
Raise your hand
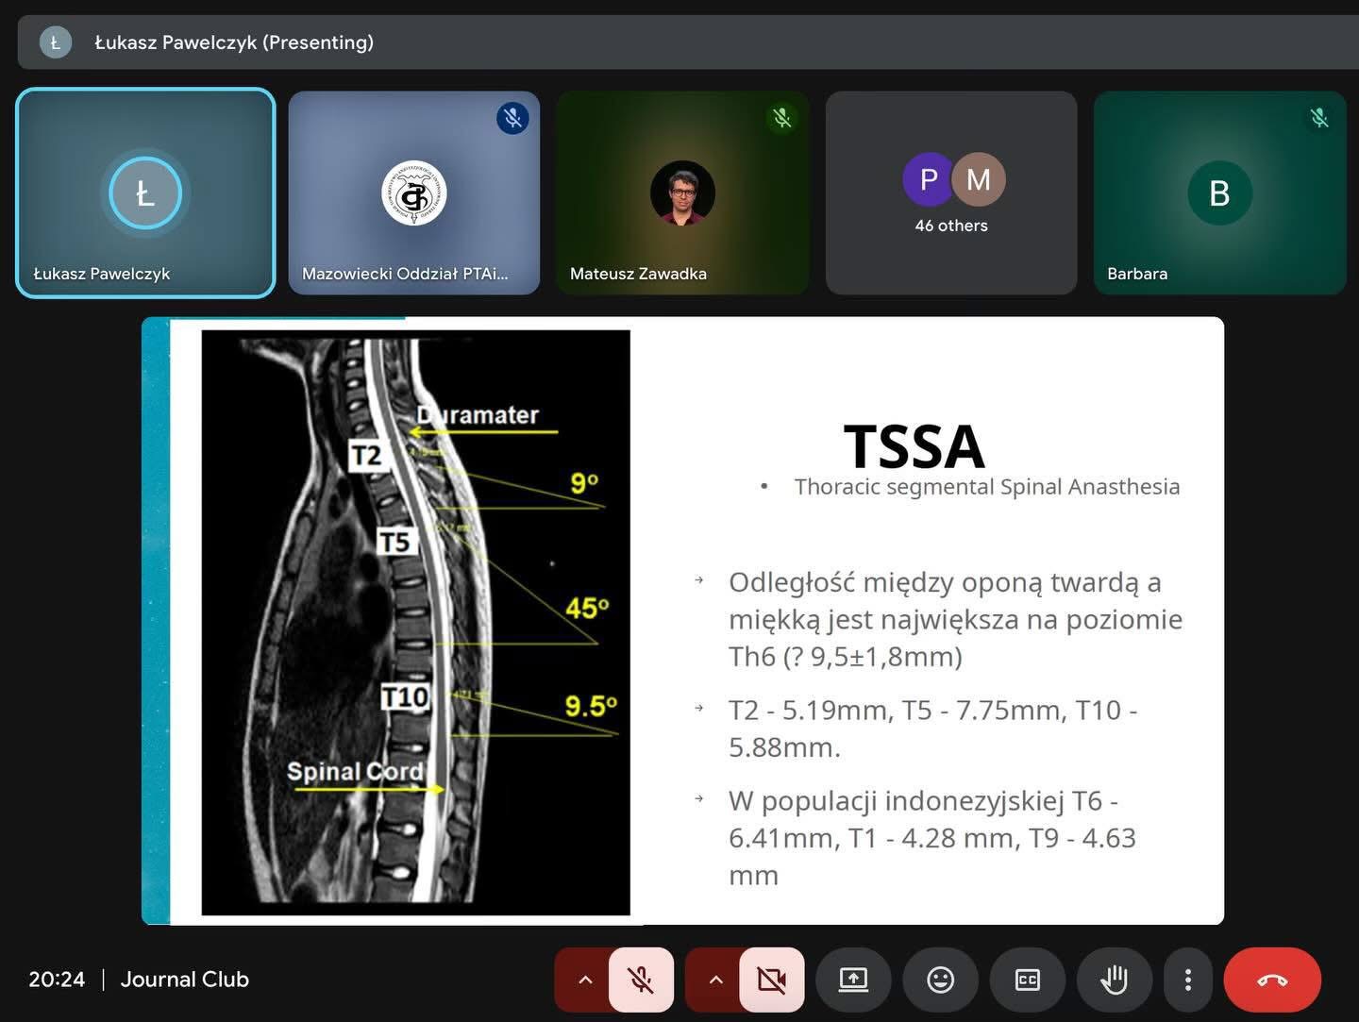tap(1114, 980)
